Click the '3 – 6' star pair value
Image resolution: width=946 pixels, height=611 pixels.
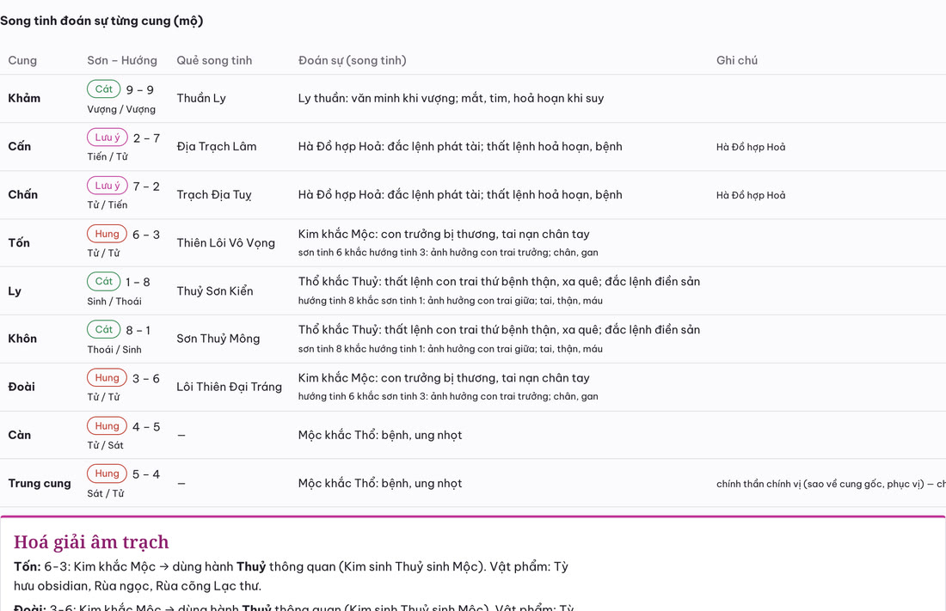coord(146,378)
